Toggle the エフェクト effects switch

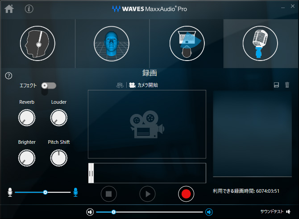[49, 85]
